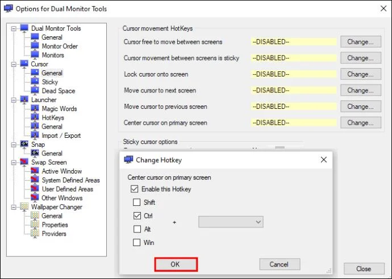The image size is (392, 279).
Task: Select General under Wallpaper Changer
Action: coord(52,215)
